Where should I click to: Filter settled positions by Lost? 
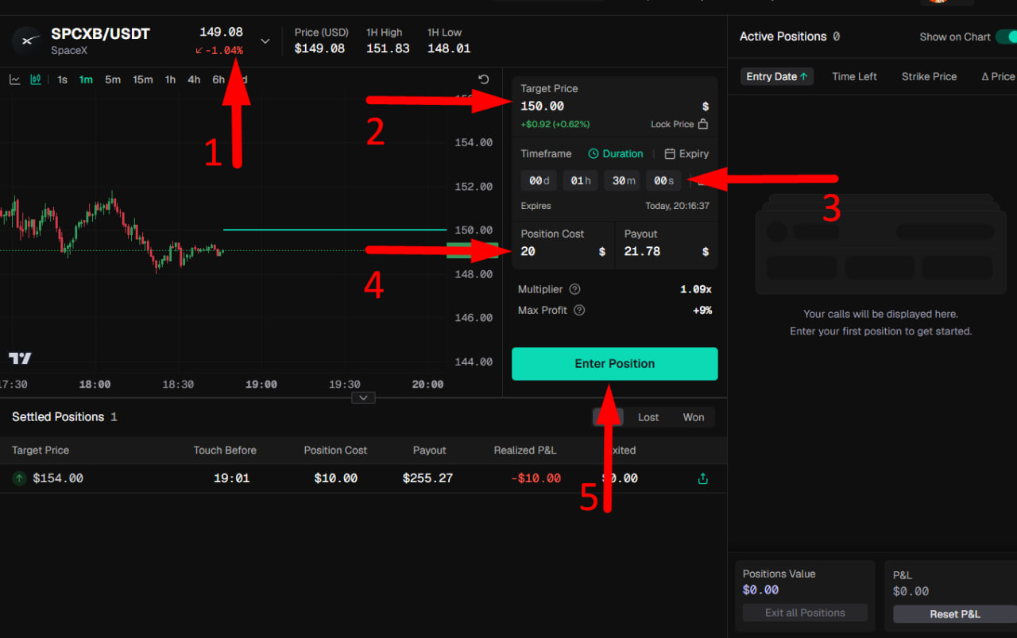coord(648,417)
